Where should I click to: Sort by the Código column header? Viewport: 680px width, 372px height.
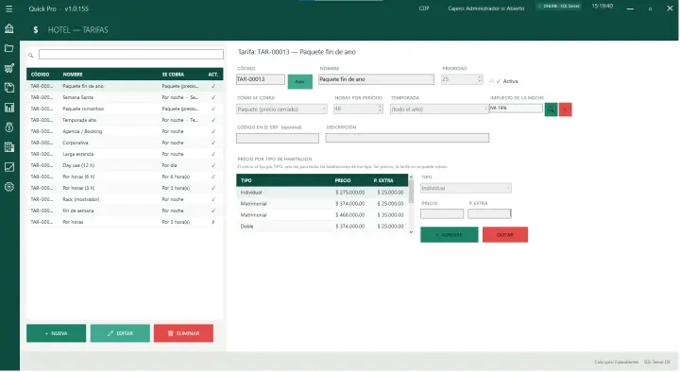40,75
